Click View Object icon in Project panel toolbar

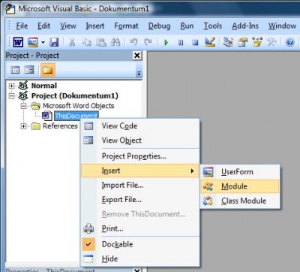(x=29, y=70)
